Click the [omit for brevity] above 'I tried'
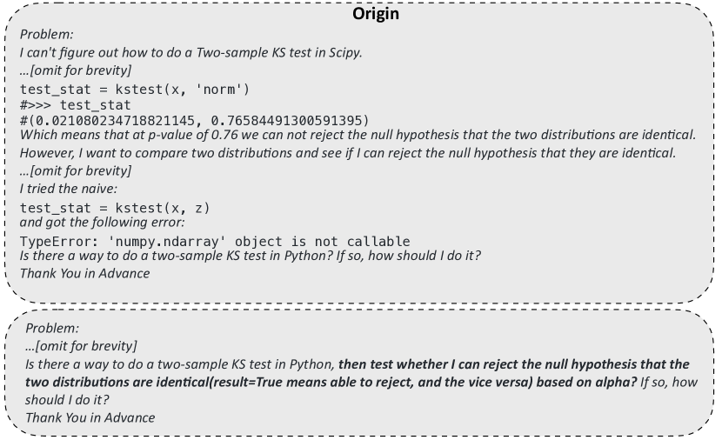The width and height of the screenshot is (722, 440). pos(76,170)
